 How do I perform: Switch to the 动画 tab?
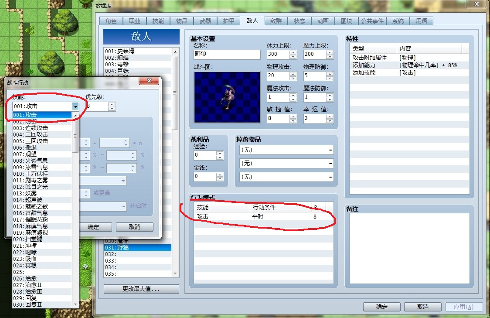coord(323,21)
